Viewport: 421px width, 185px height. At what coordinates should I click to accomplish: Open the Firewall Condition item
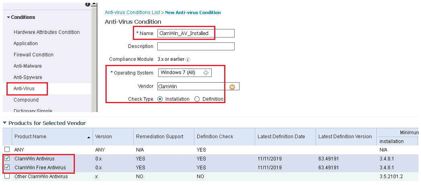[33, 54]
